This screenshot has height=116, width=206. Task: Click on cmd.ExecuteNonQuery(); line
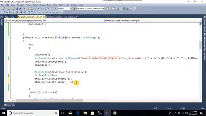pos(50,62)
